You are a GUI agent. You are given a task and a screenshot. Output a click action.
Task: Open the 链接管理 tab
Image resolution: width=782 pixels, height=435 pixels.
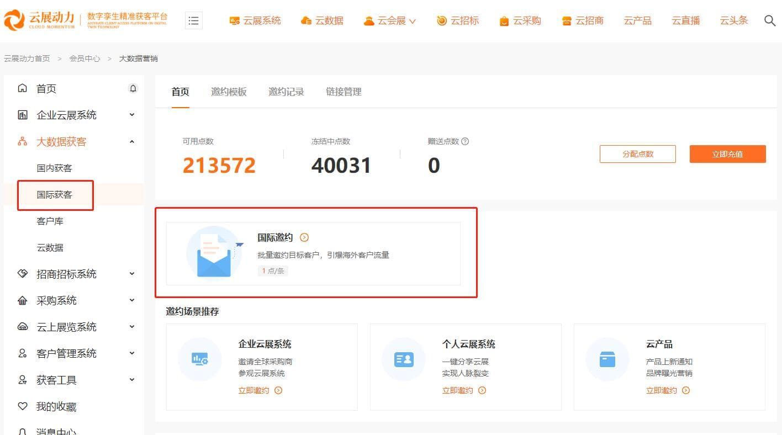click(343, 92)
